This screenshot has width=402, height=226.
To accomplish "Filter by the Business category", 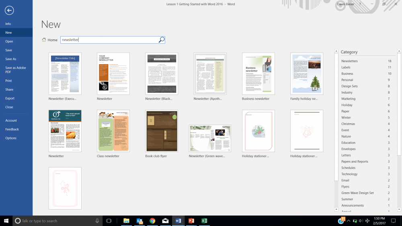I will point(347,74).
